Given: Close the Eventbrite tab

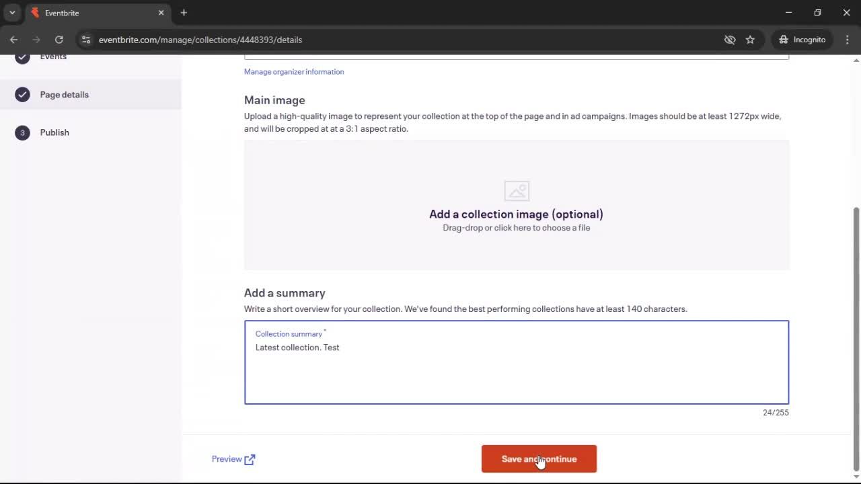Looking at the screenshot, I should [161, 13].
